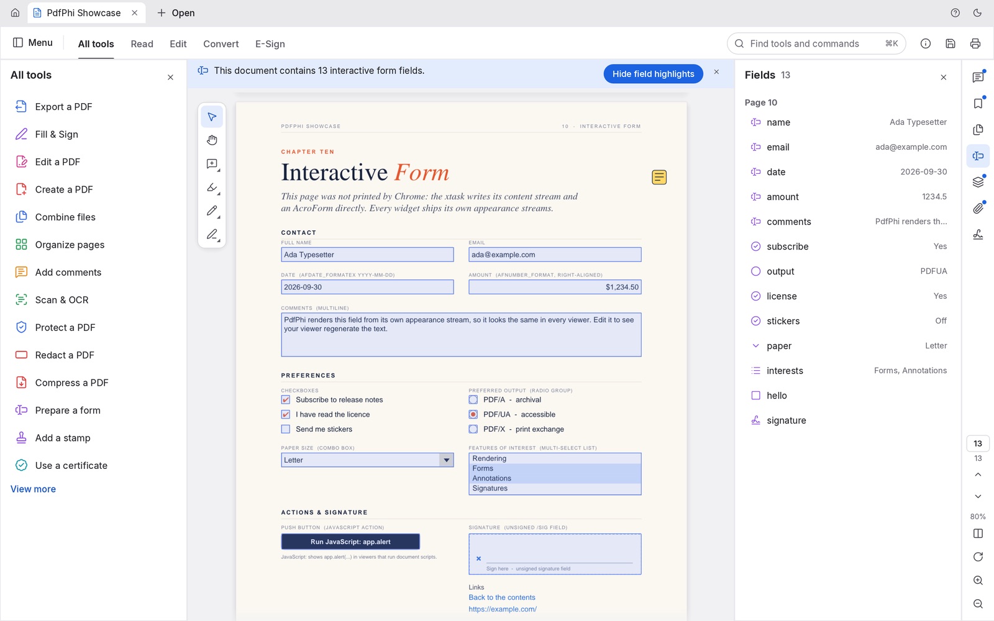
Task: Choose PDF/X print exchange radio
Action: [473, 429]
